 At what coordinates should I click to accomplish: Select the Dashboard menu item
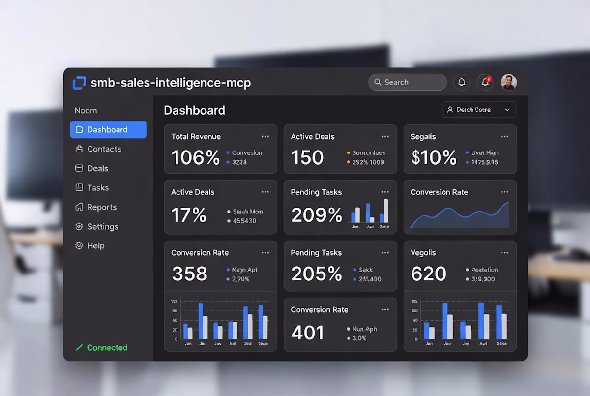108,130
